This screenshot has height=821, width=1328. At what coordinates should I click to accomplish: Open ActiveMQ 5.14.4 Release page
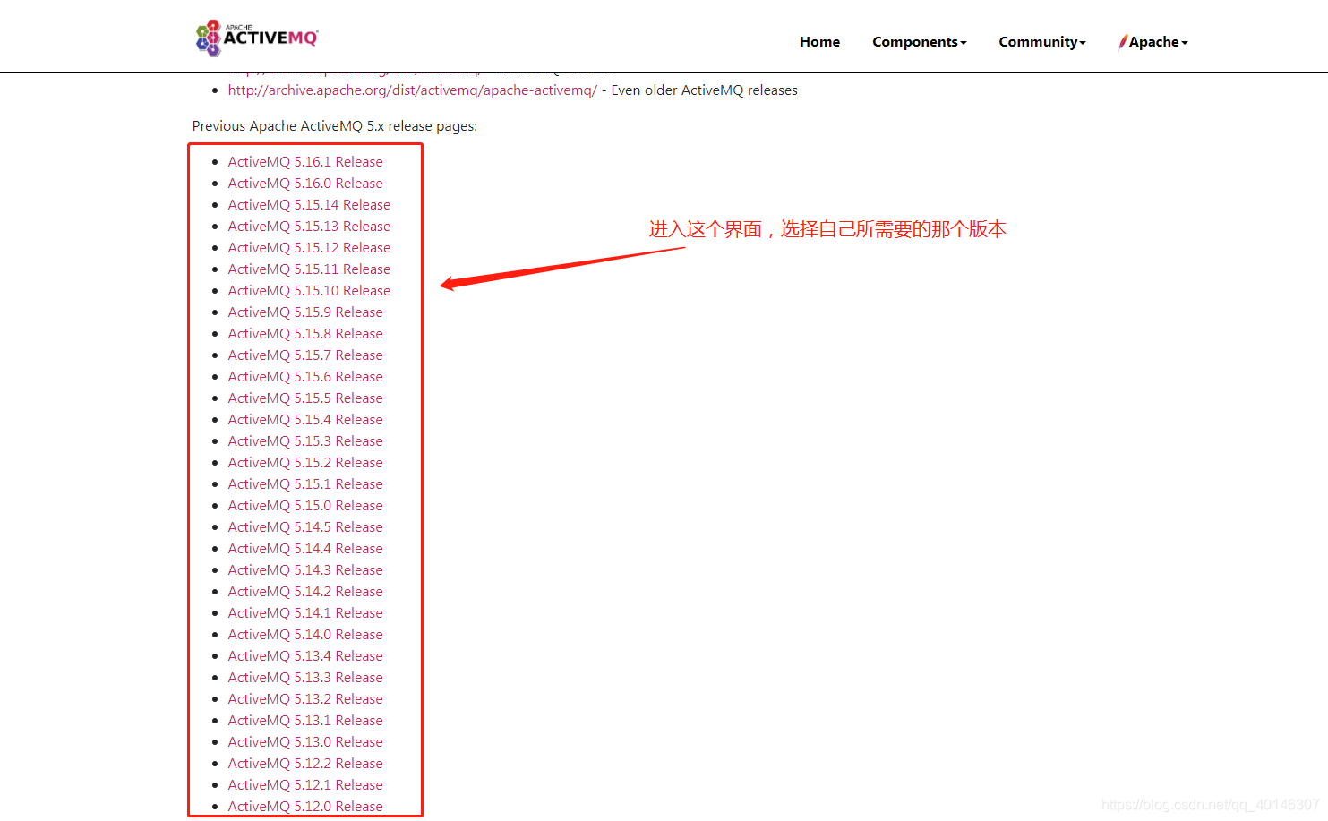tap(305, 549)
